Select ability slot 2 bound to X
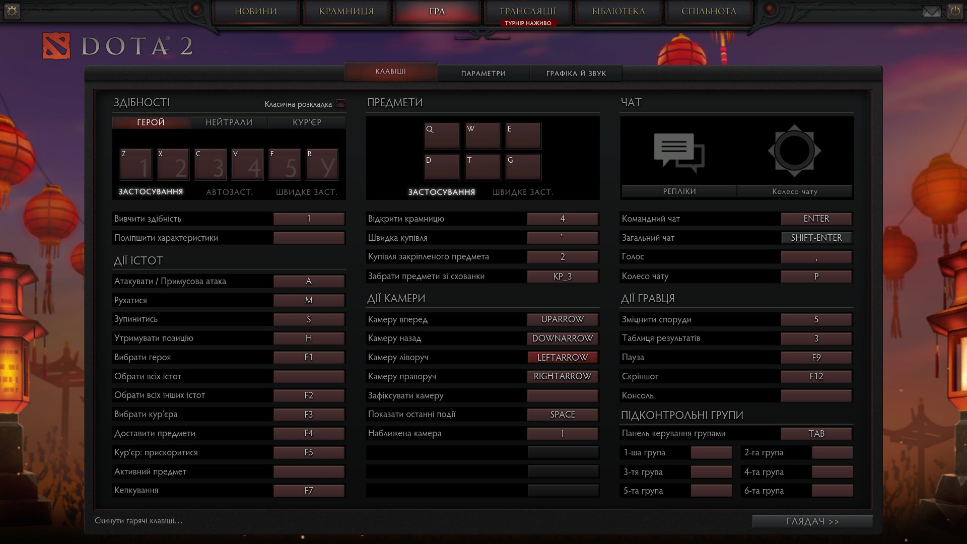 173,165
